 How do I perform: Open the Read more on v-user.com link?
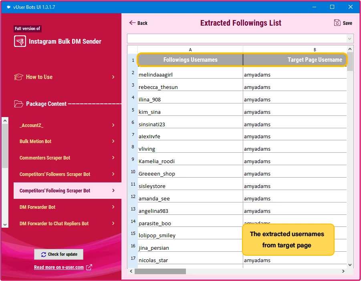(x=59, y=267)
